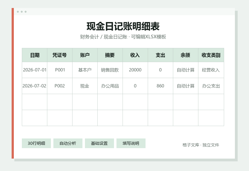The image size is (249, 171).
Task: Select the 办公支出 category cell
Action: (211, 86)
